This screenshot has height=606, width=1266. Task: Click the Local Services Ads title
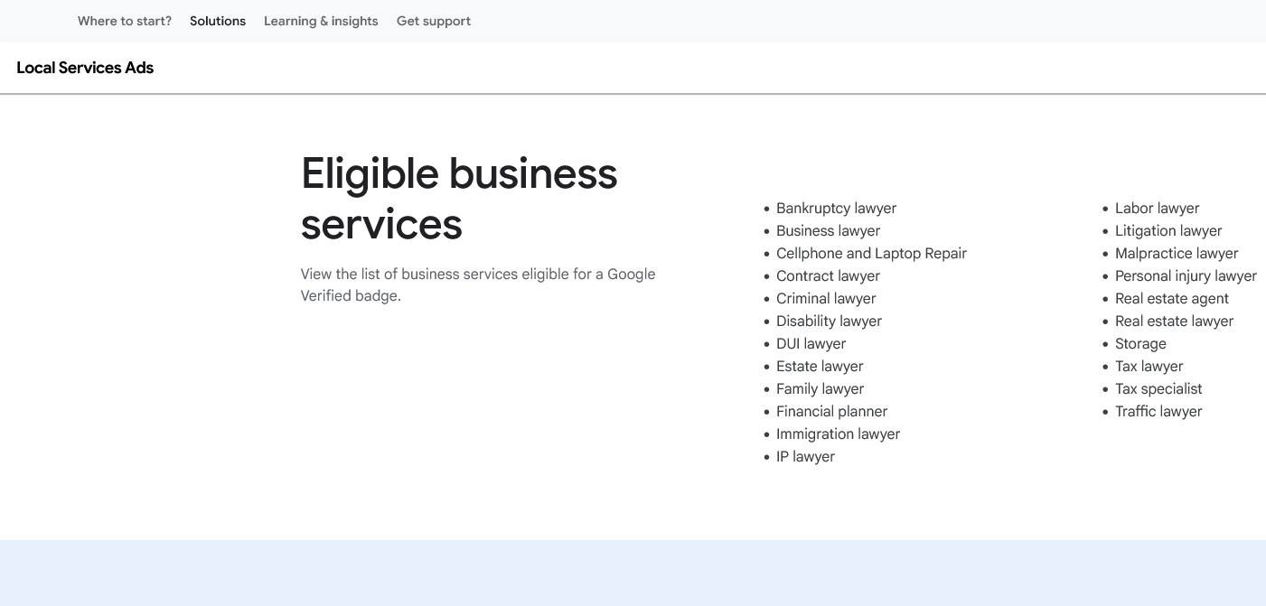(x=85, y=68)
